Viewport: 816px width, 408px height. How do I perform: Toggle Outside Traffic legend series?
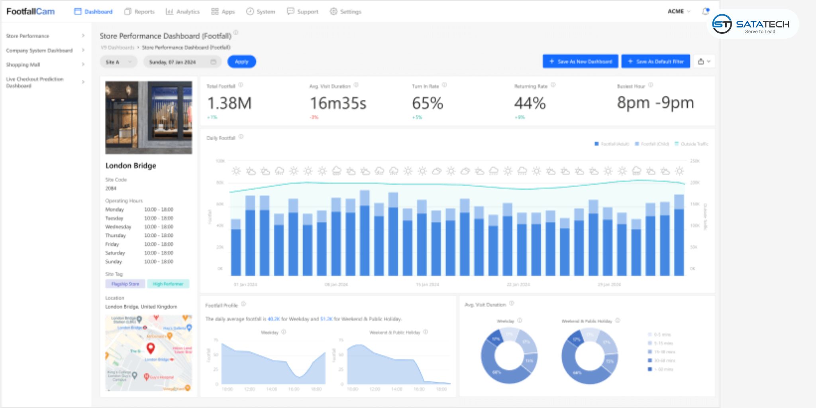691,144
